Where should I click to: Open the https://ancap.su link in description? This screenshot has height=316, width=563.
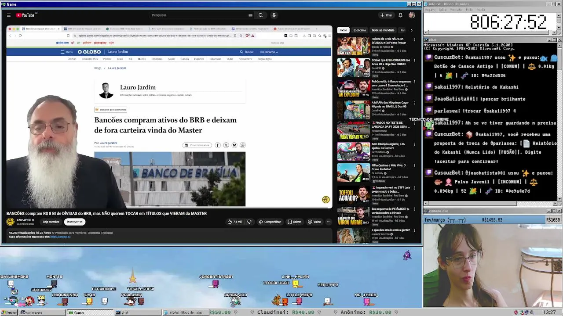pos(60,237)
